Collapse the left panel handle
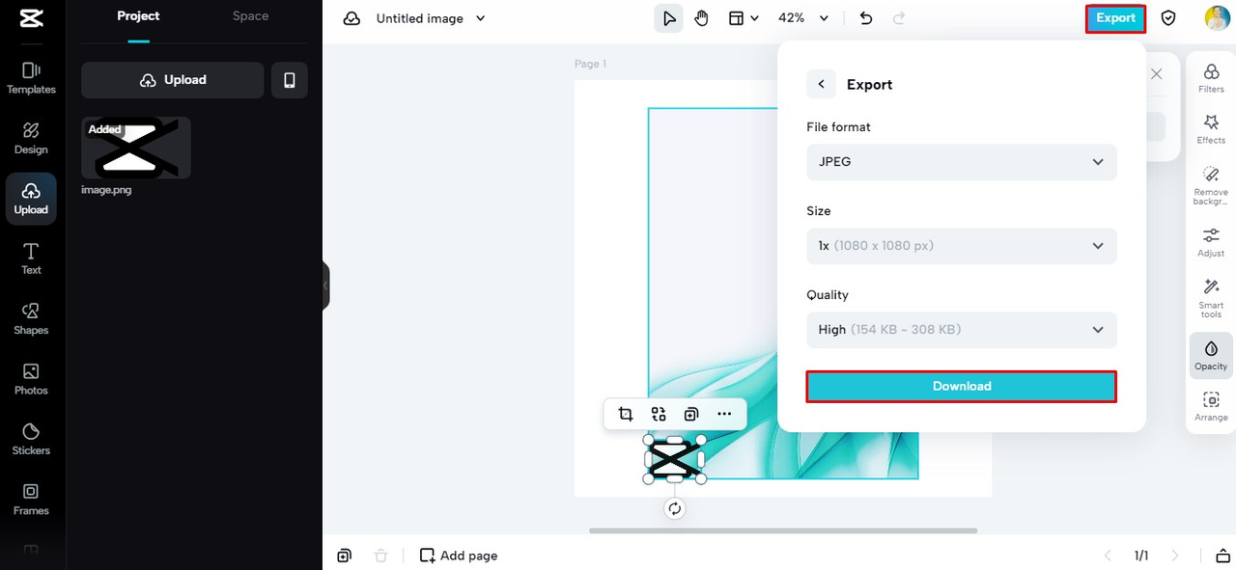 click(x=326, y=285)
